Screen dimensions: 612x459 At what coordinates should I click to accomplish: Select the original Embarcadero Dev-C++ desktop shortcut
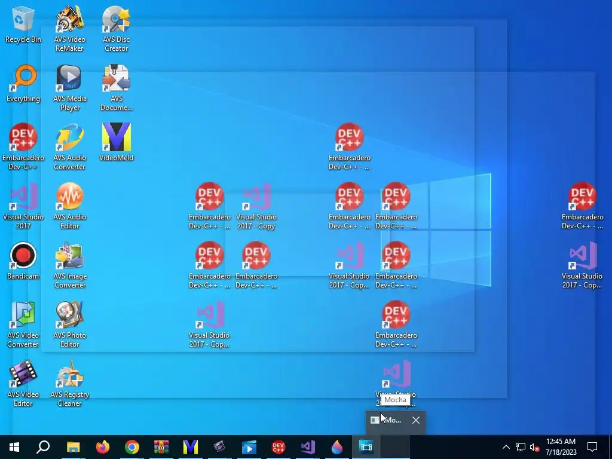pyautogui.click(x=23, y=147)
